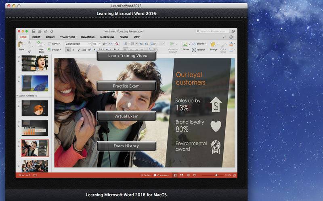Click the New Slide icon
323x201 pixels.
tap(40, 44)
